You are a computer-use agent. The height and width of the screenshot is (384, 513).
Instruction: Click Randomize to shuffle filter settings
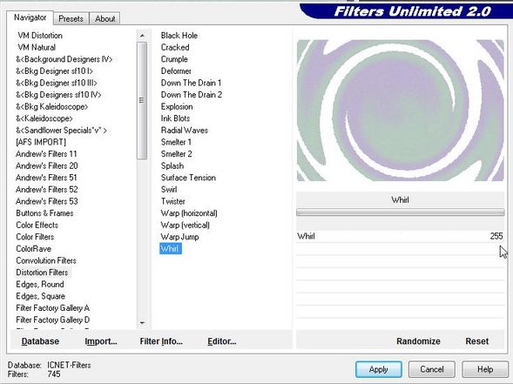(418, 341)
